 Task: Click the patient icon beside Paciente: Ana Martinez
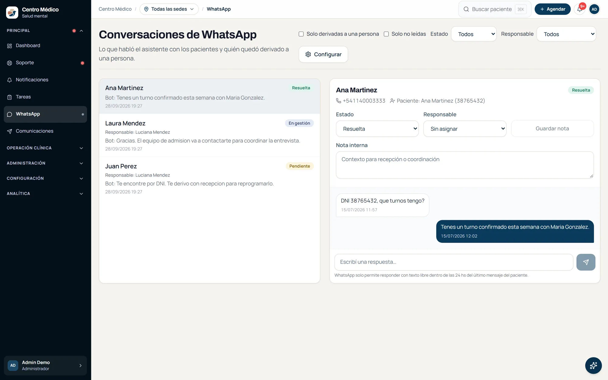click(392, 101)
